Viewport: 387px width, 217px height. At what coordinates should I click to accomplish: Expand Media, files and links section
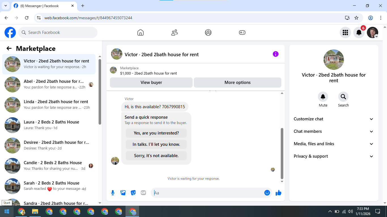[334, 144]
